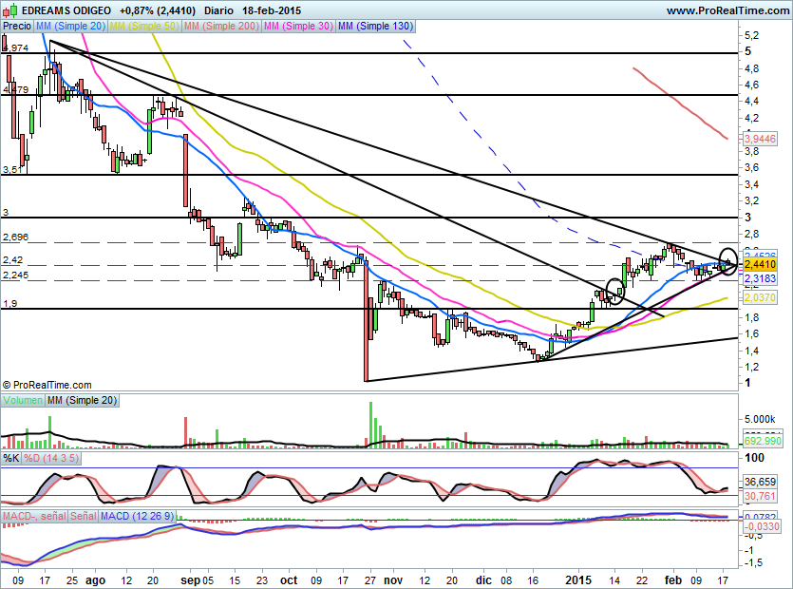Screen dimensions: 793x589
Task: Click the circled breakout candle near 14 jan
Action: click(x=615, y=292)
